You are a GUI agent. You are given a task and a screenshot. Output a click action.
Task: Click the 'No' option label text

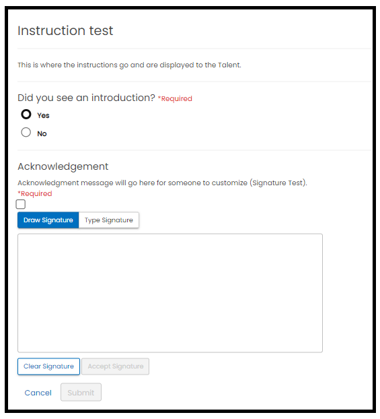pos(42,133)
